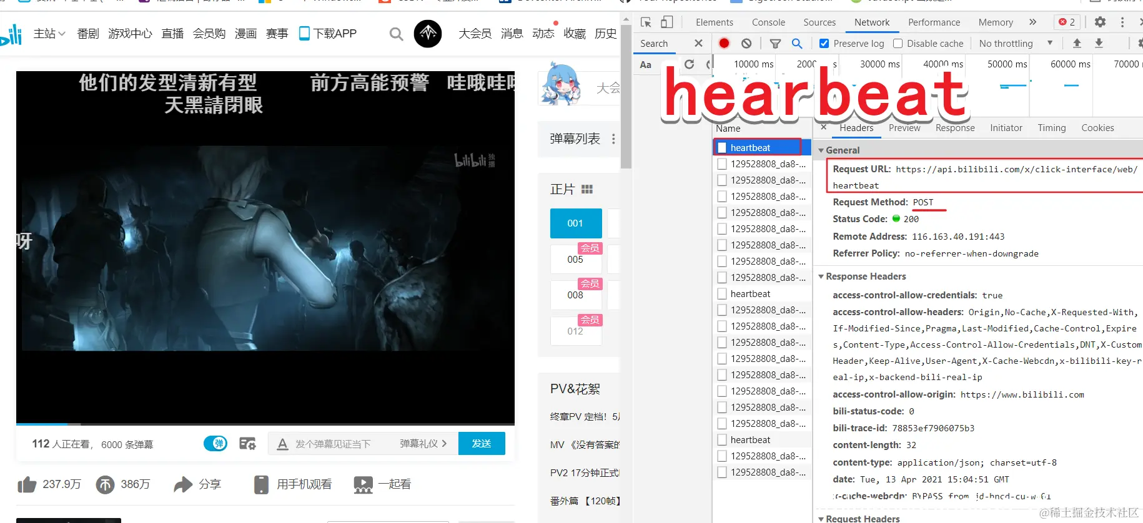1143x523 pixels.
Task: Click the black round user avatar
Action: click(428, 33)
